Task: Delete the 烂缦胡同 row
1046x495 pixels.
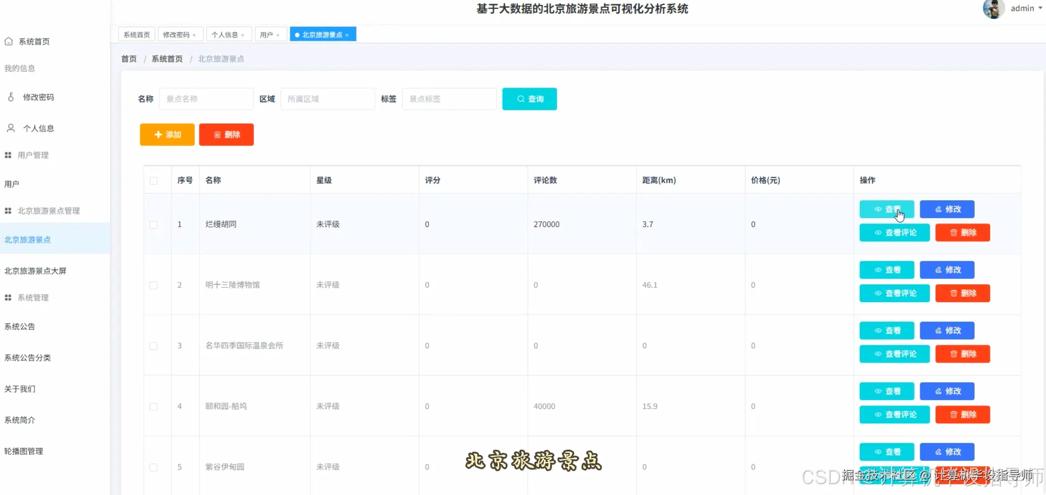Action: [x=963, y=232]
